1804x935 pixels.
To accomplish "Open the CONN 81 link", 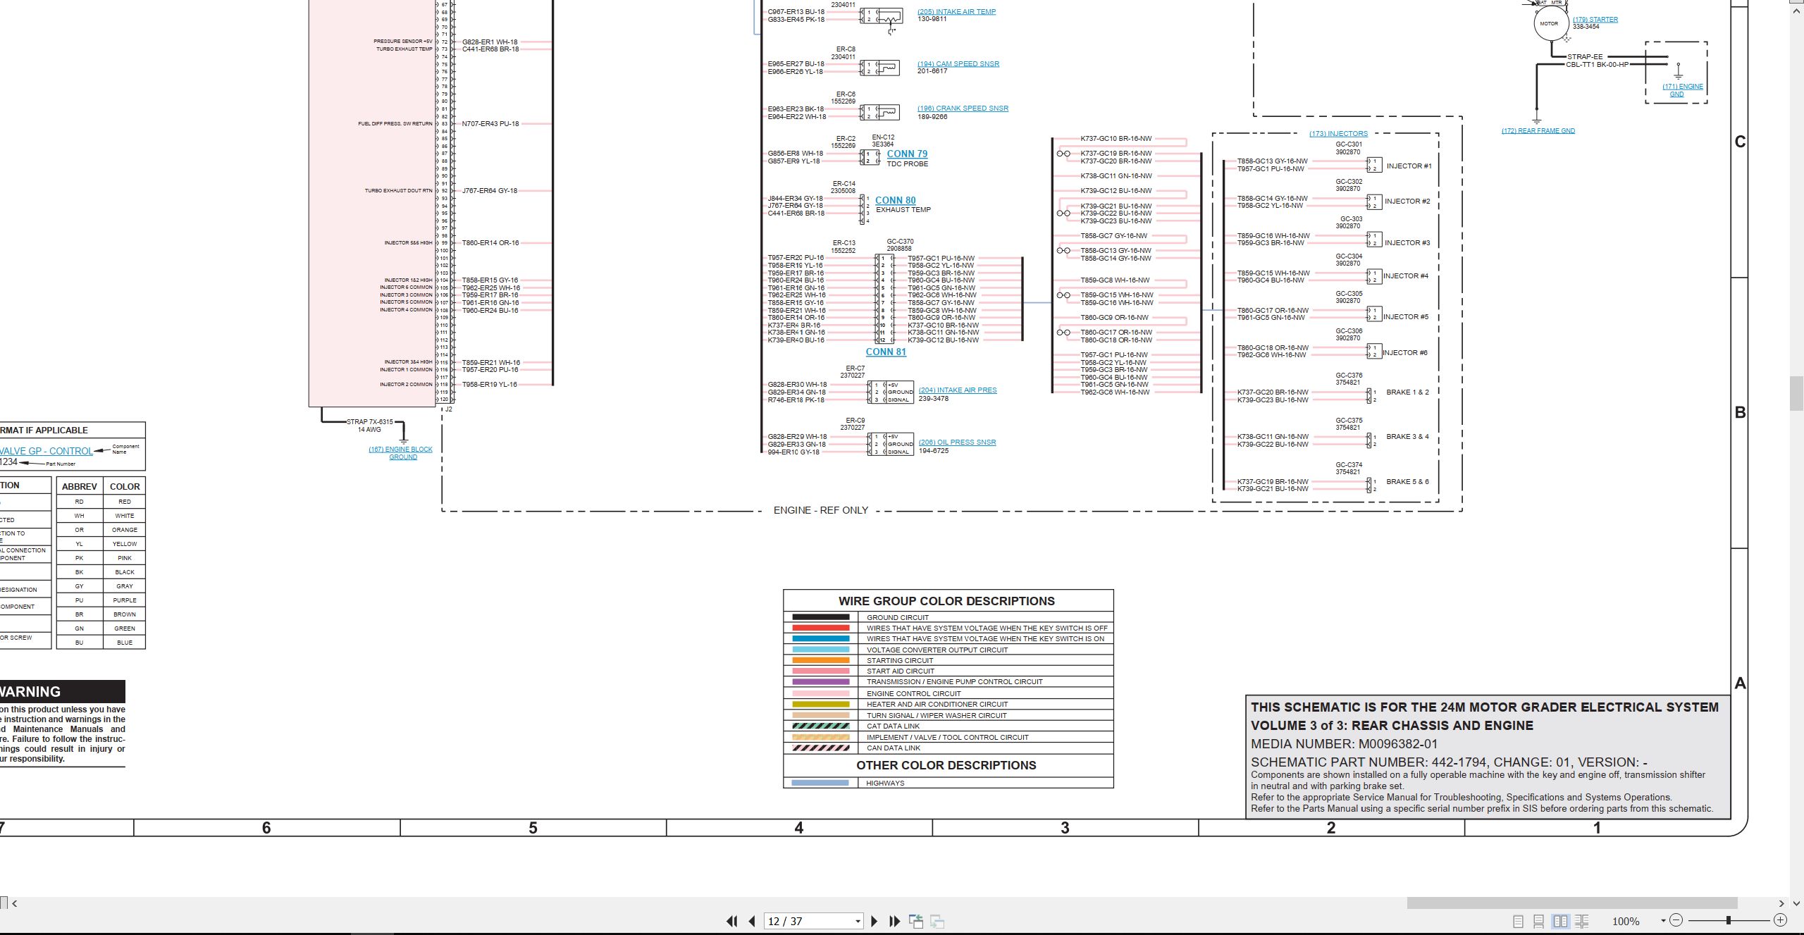I will pyautogui.click(x=886, y=352).
